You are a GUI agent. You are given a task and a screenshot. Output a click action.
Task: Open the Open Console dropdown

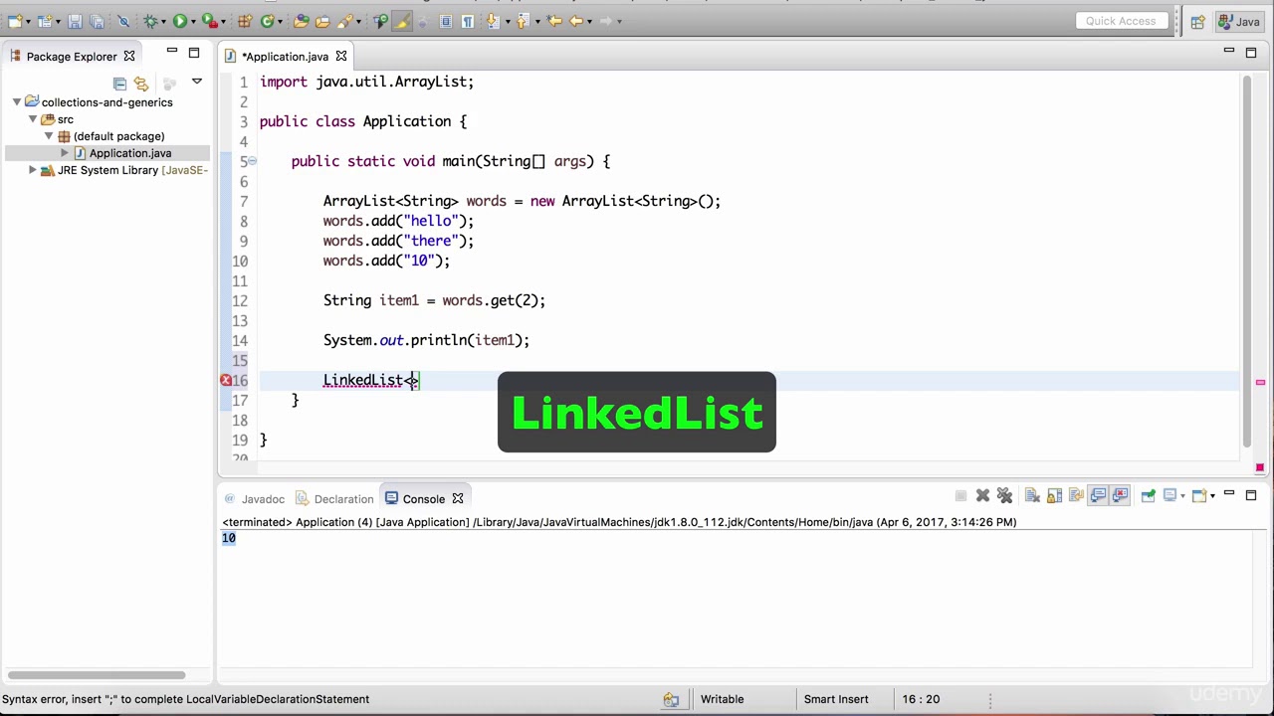pos(1212,496)
